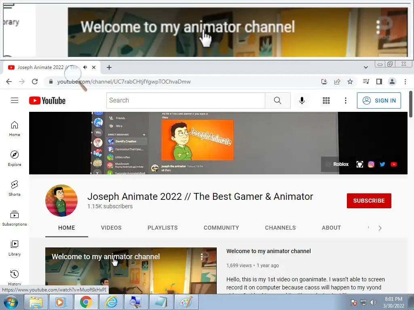Open Library in the sidebar
Image resolution: width=414 pixels, height=310 pixels.
pos(15,248)
